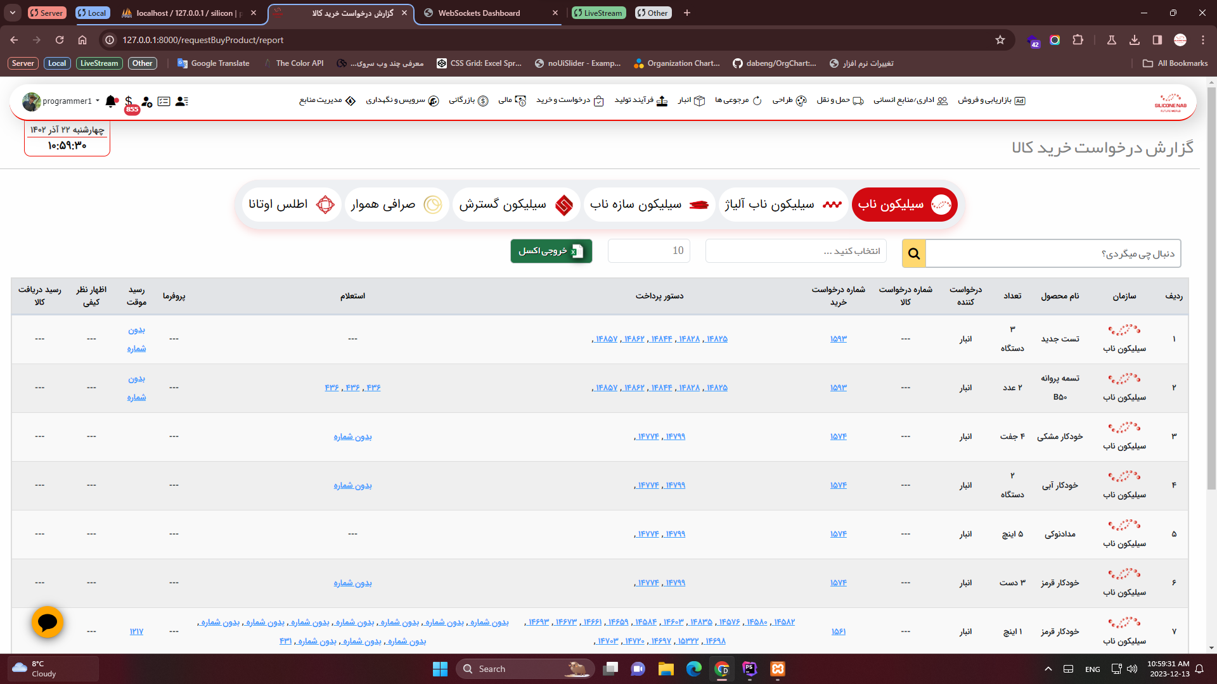Screen dimensions: 1217x684
Task: Click the add-user icon in header
Action: point(146,101)
